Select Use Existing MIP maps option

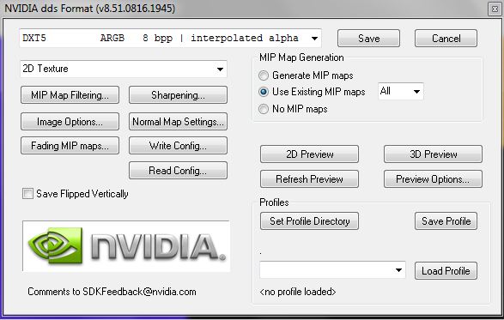coord(264,92)
